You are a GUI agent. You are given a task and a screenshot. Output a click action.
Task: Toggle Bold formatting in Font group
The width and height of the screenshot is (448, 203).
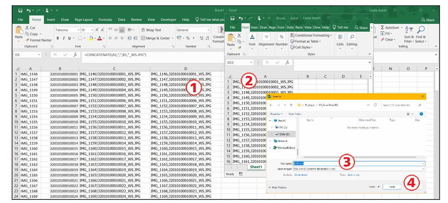tap(58, 38)
